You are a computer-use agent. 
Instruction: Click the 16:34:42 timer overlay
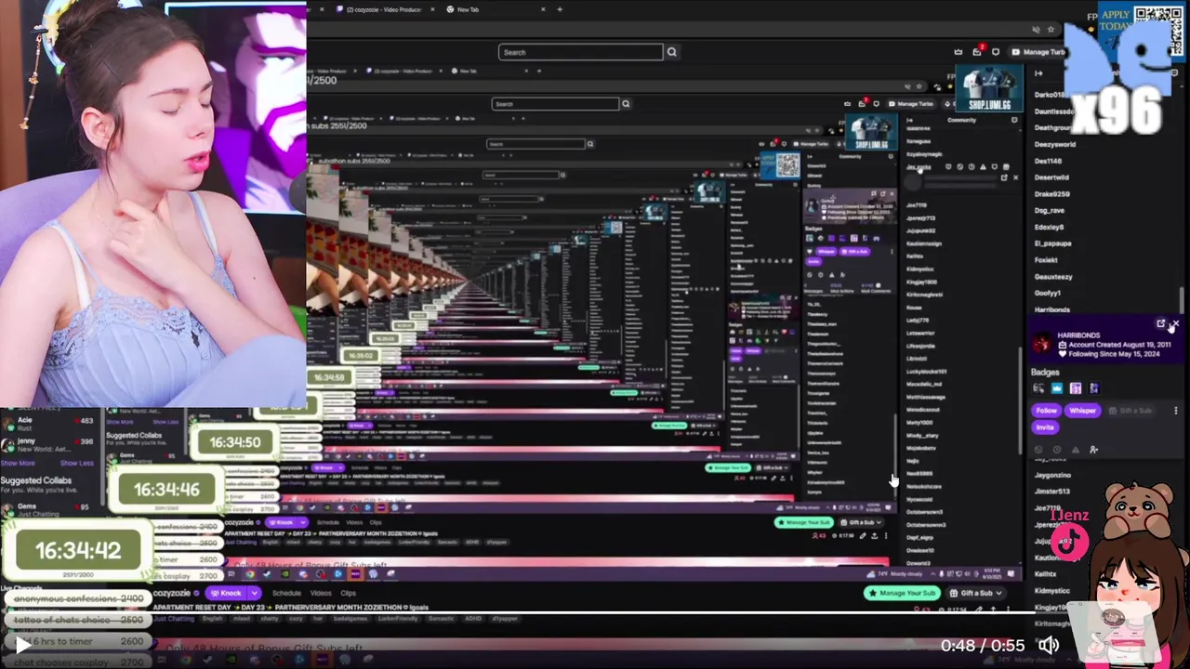click(x=78, y=551)
